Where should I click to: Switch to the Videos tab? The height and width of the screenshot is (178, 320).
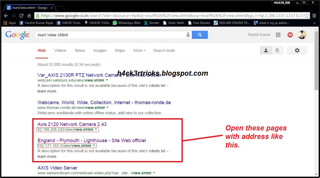tap(60, 50)
